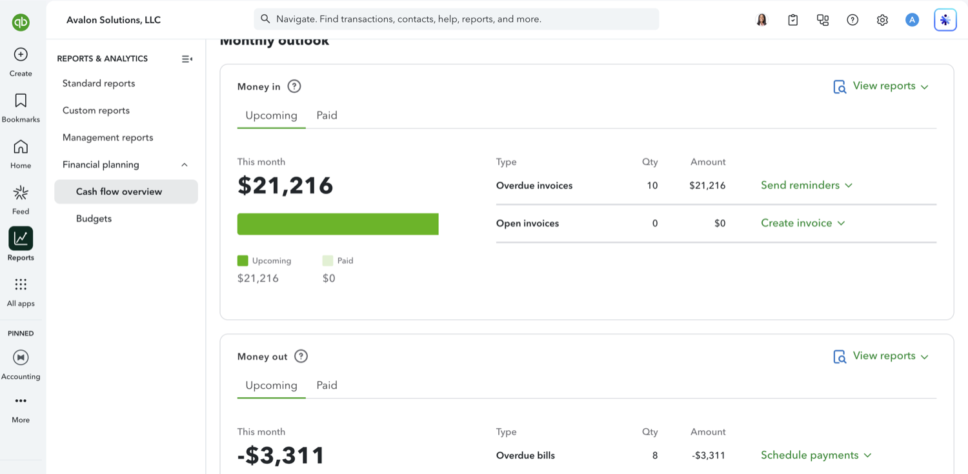
Task: Open the All apps grid icon
Action: (x=21, y=284)
